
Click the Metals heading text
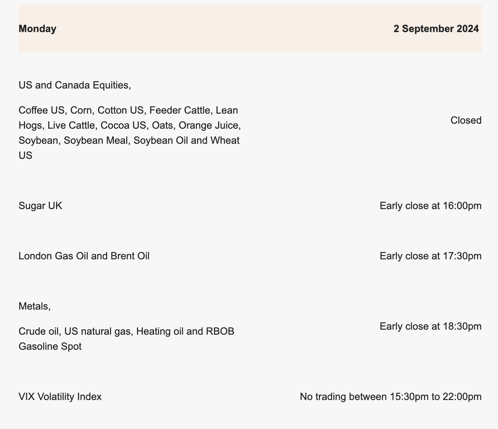[x=34, y=306]
